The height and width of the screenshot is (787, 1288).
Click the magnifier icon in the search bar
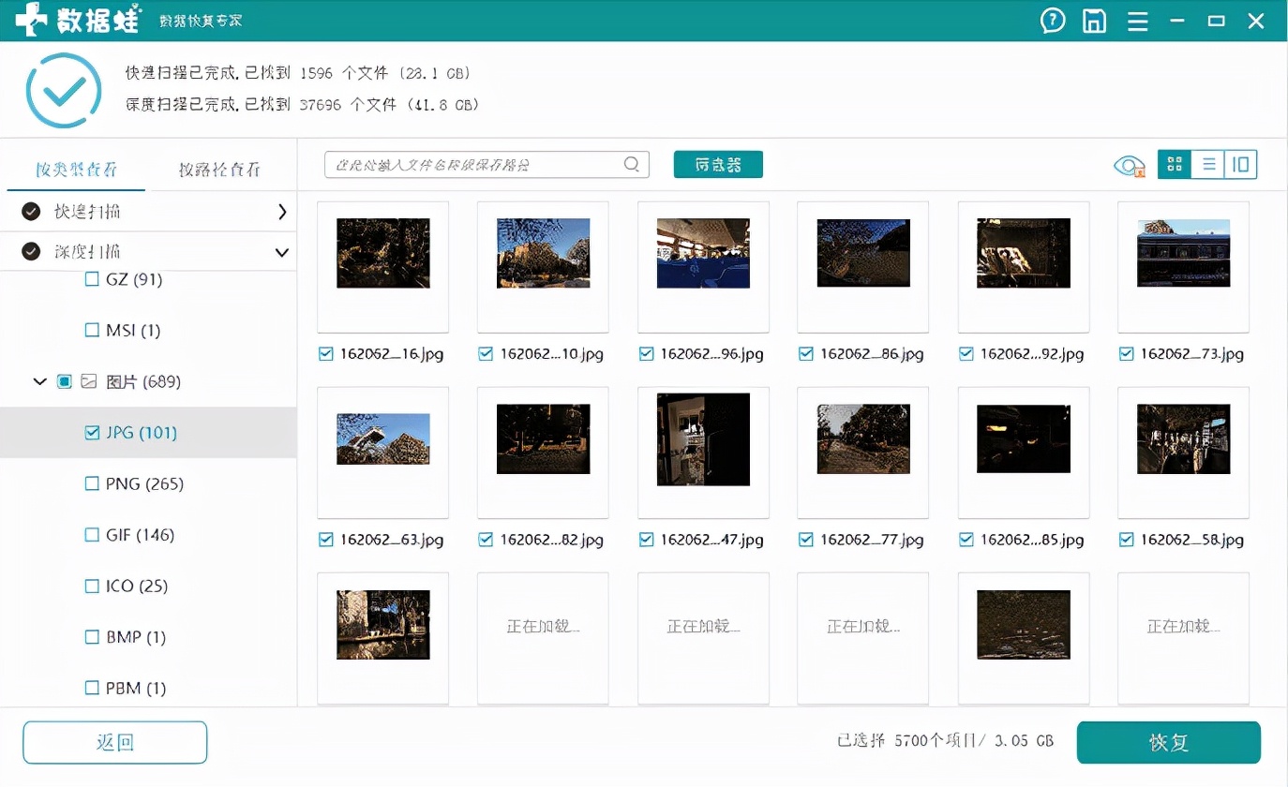[x=631, y=164]
